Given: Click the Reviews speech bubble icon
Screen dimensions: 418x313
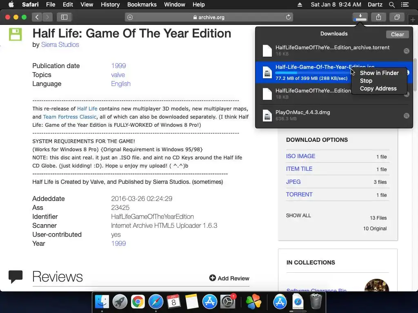Looking at the screenshot, I should (16, 277).
